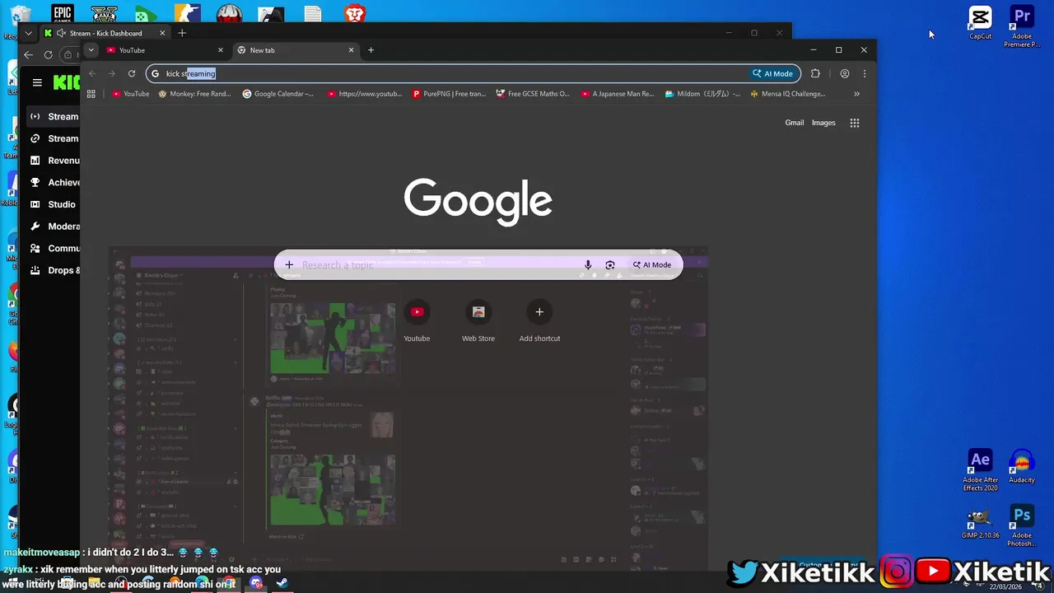Mute the Kick Dashboard tab audio icon
Image resolution: width=1054 pixels, height=593 pixels.
[x=61, y=33]
